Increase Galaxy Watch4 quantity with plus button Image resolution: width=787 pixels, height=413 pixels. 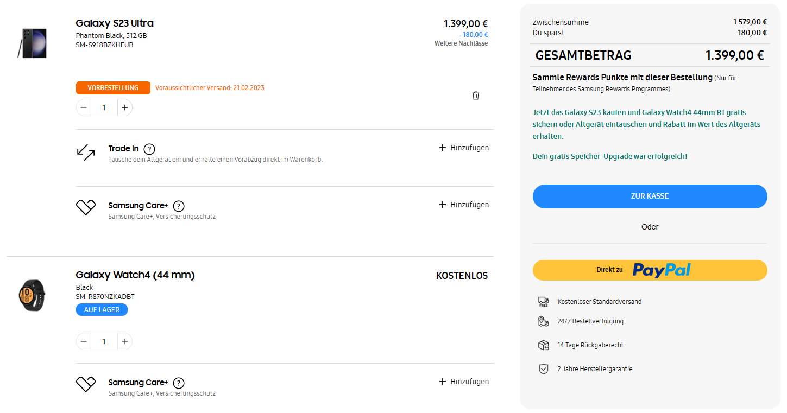point(125,341)
